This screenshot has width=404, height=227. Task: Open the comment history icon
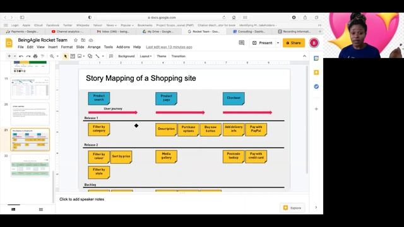pyautogui.click(x=241, y=43)
